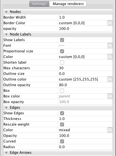Image resolution: width=116 pixels, height=156 pixels.
Task: Toggle the Show Labels checkbox
Action: [x=62, y=40]
